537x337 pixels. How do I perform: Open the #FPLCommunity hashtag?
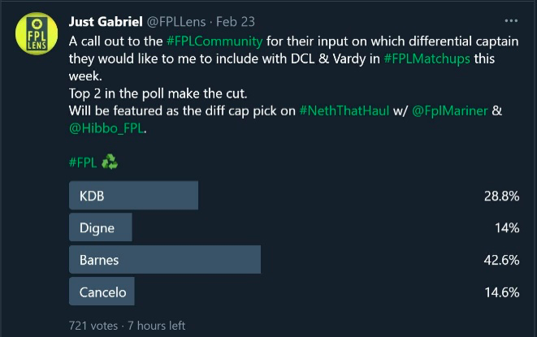coord(214,41)
